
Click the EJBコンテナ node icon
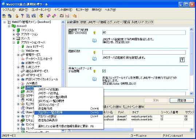pos(23,67)
